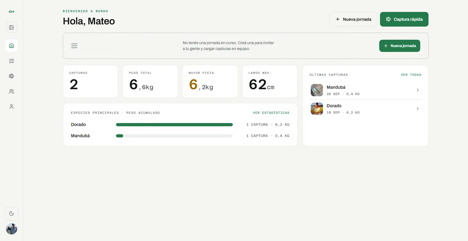
Task: Click the '1 CAPTURA · 6,2 KG' text
Action: (x=268, y=125)
